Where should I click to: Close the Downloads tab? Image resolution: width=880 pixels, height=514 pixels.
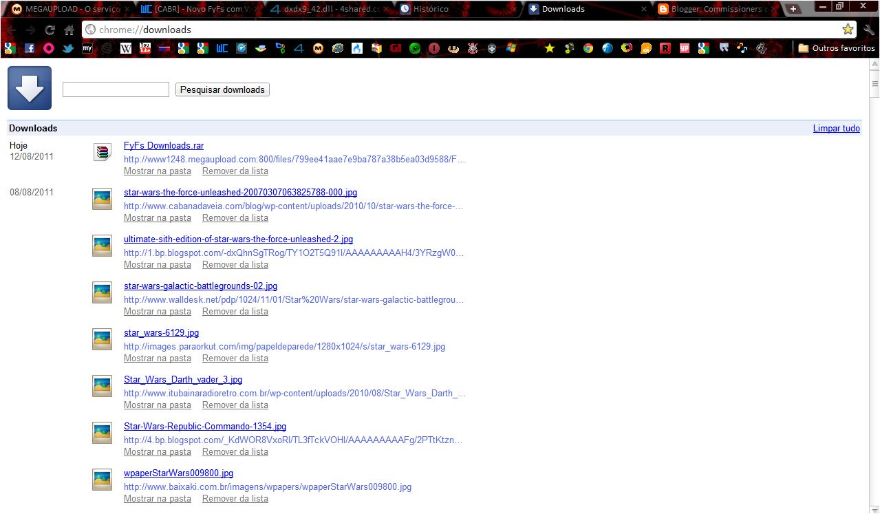(643, 9)
